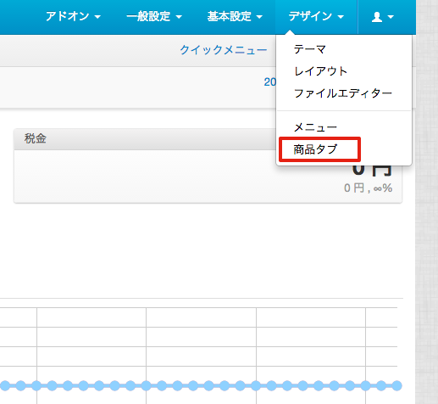This screenshot has width=438, height=404.
Task: Click the last data point on the chart
Action: click(x=396, y=385)
